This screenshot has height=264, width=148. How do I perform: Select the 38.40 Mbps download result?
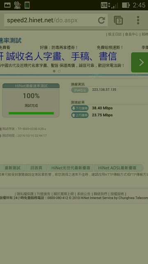click(102, 108)
